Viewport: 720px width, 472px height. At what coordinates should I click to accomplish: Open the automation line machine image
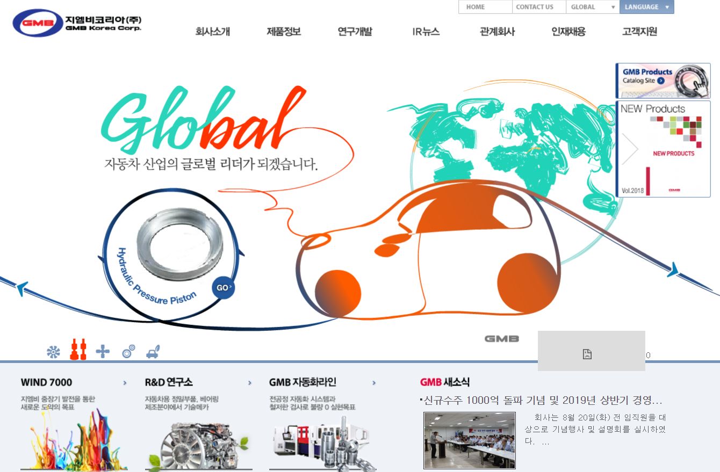click(322, 445)
